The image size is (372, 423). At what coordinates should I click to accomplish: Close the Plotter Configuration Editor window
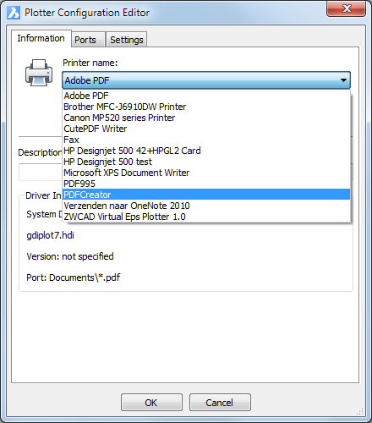pyautogui.click(x=347, y=8)
